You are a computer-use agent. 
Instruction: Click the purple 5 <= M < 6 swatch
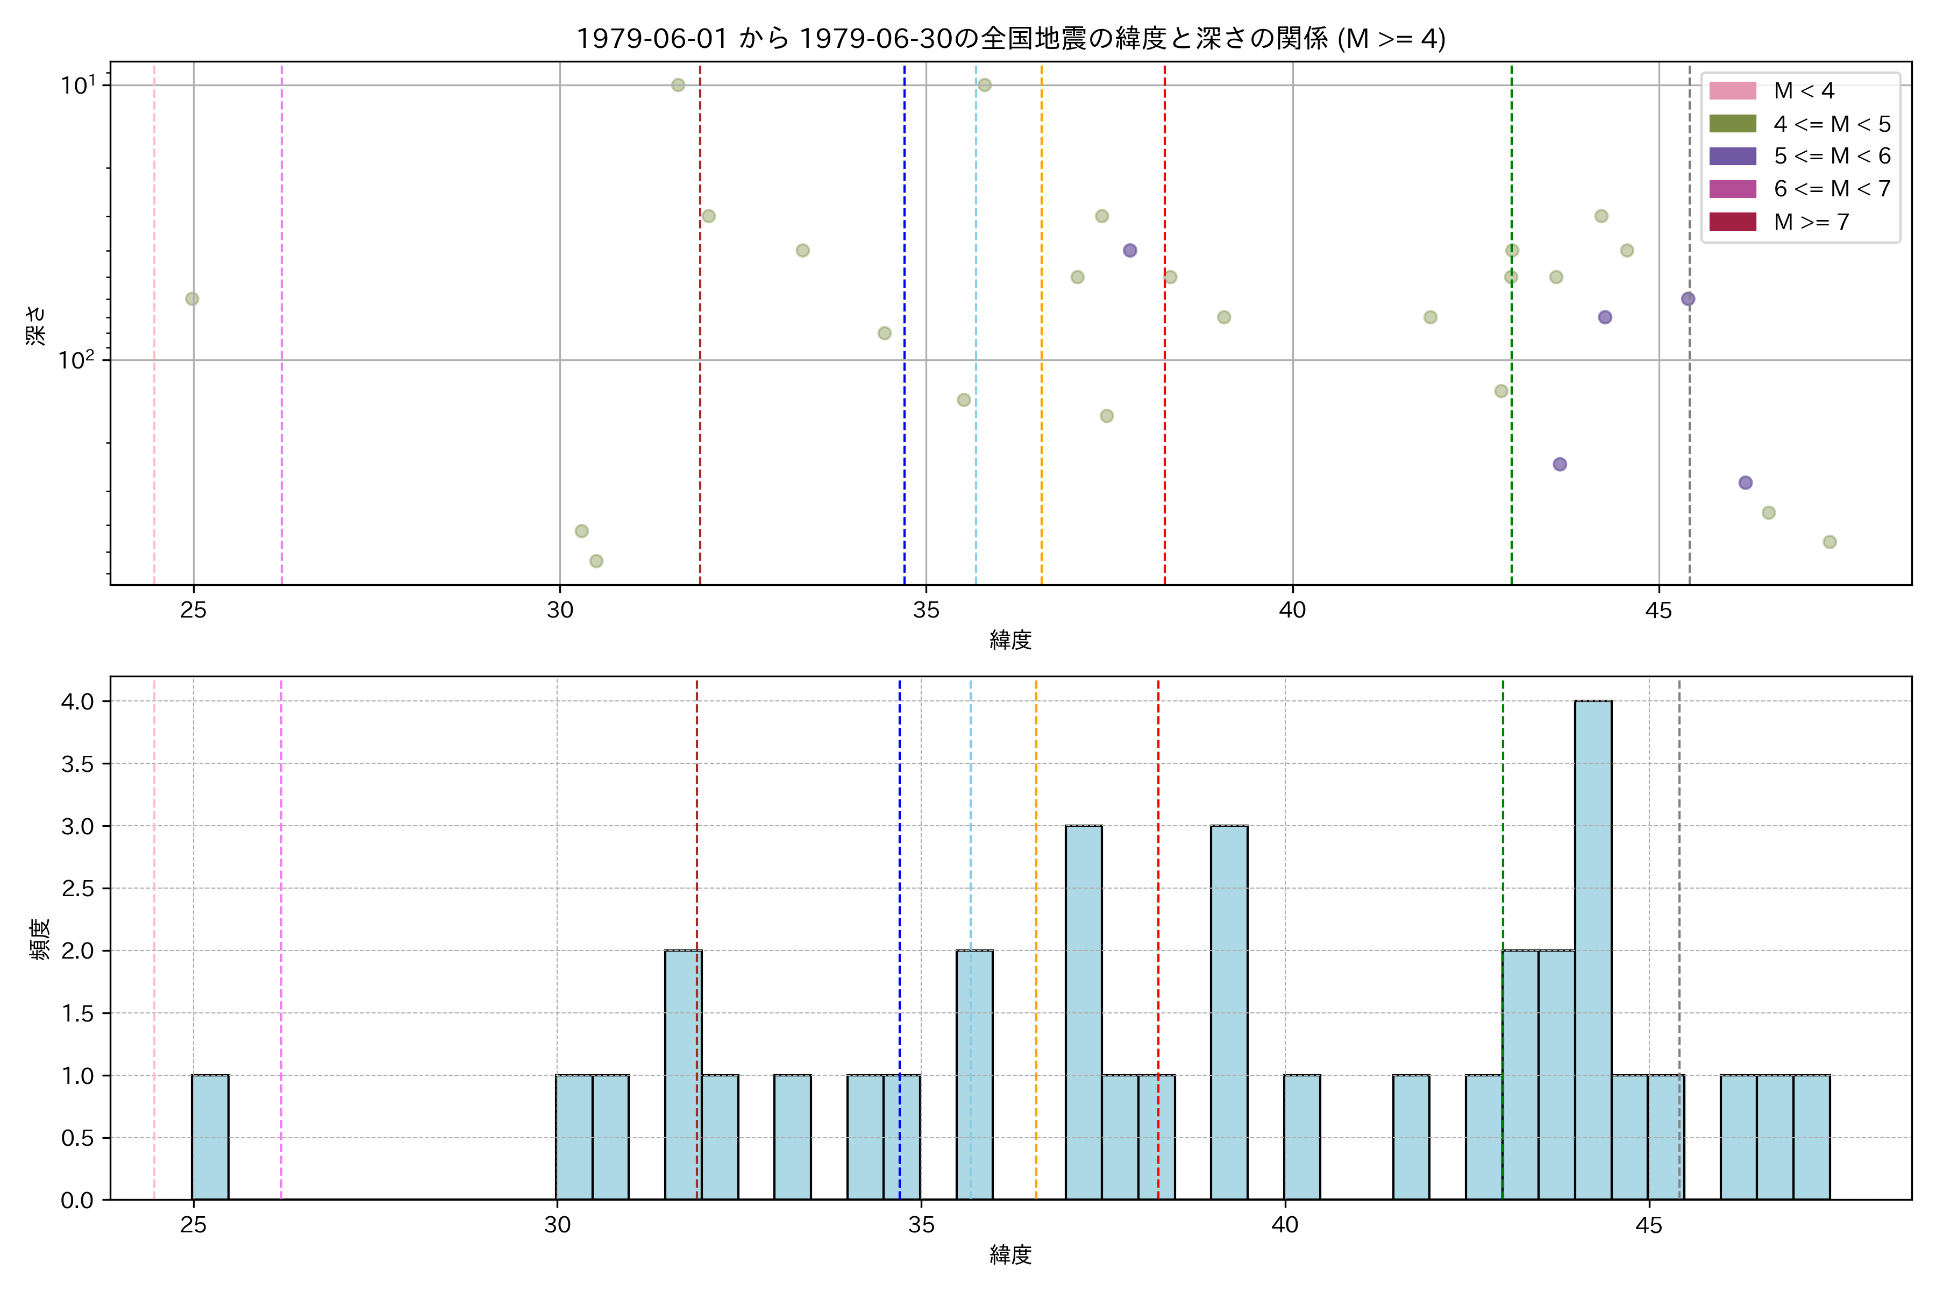click(x=1732, y=157)
